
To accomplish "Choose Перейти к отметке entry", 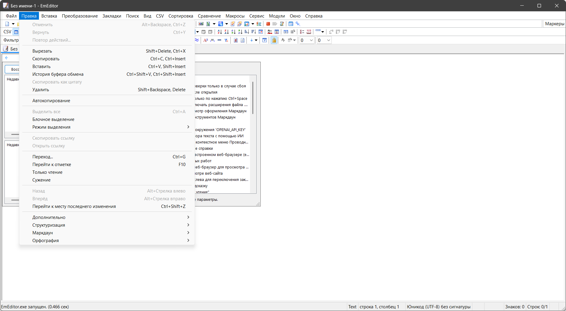I will pyautogui.click(x=107, y=165).
